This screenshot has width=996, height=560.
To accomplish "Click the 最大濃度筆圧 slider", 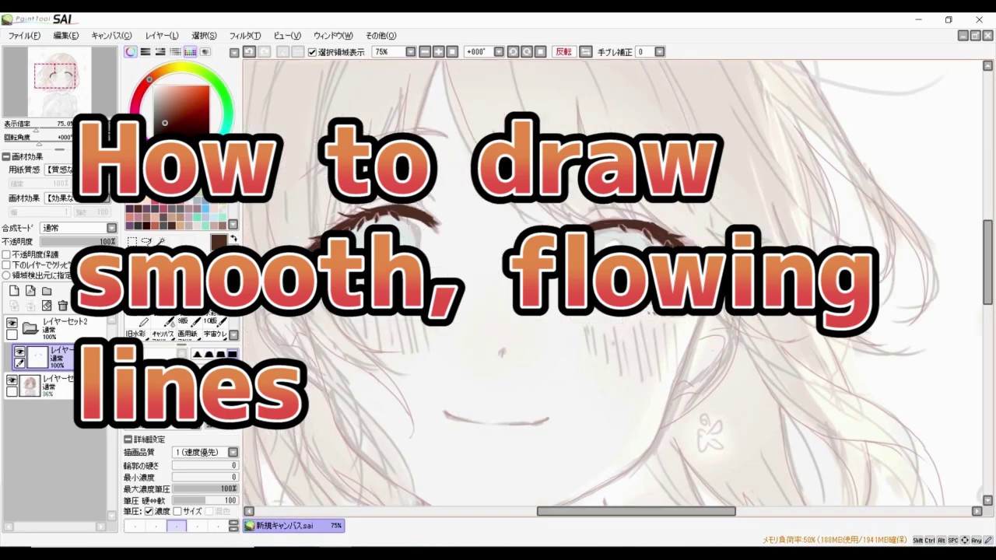I will (x=205, y=489).
